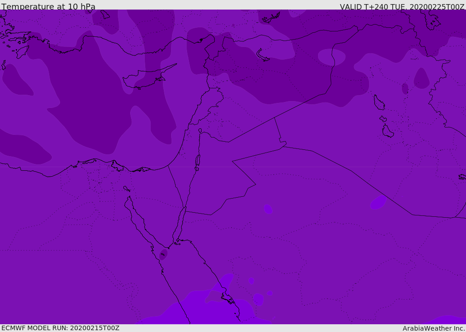The height and width of the screenshot is (332, 466).
Task: Click the 'Temperature at 10 hPa' title
Action: 48,7
